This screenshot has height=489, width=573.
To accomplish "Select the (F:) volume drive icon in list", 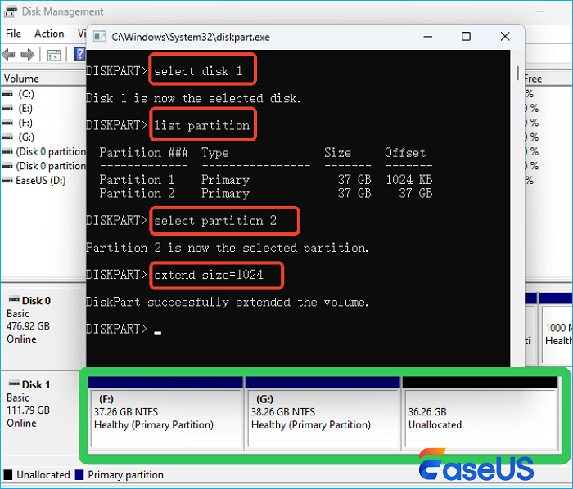I will pos(7,123).
